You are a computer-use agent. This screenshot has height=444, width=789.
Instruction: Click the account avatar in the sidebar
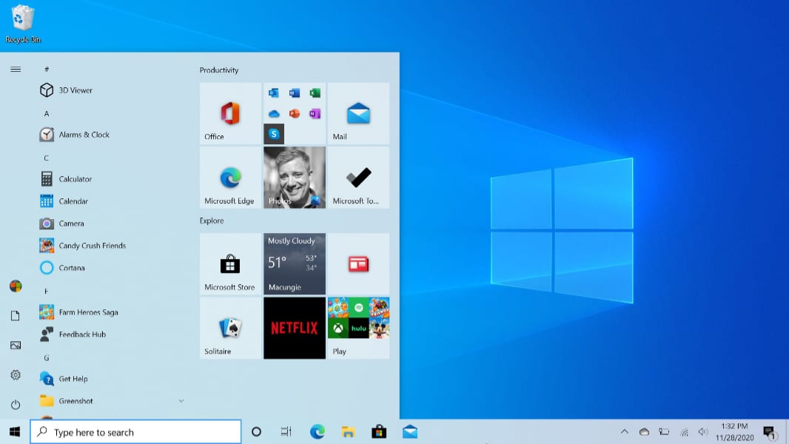pos(15,286)
